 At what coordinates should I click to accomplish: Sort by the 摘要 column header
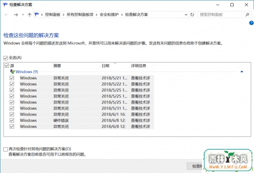pyautogui.click(x=57, y=66)
